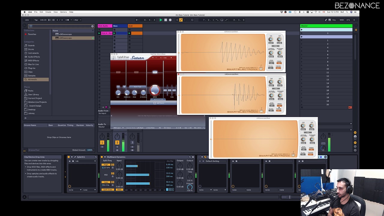Solo track 1 in the mixer
384x216 pixels.
click(102, 147)
